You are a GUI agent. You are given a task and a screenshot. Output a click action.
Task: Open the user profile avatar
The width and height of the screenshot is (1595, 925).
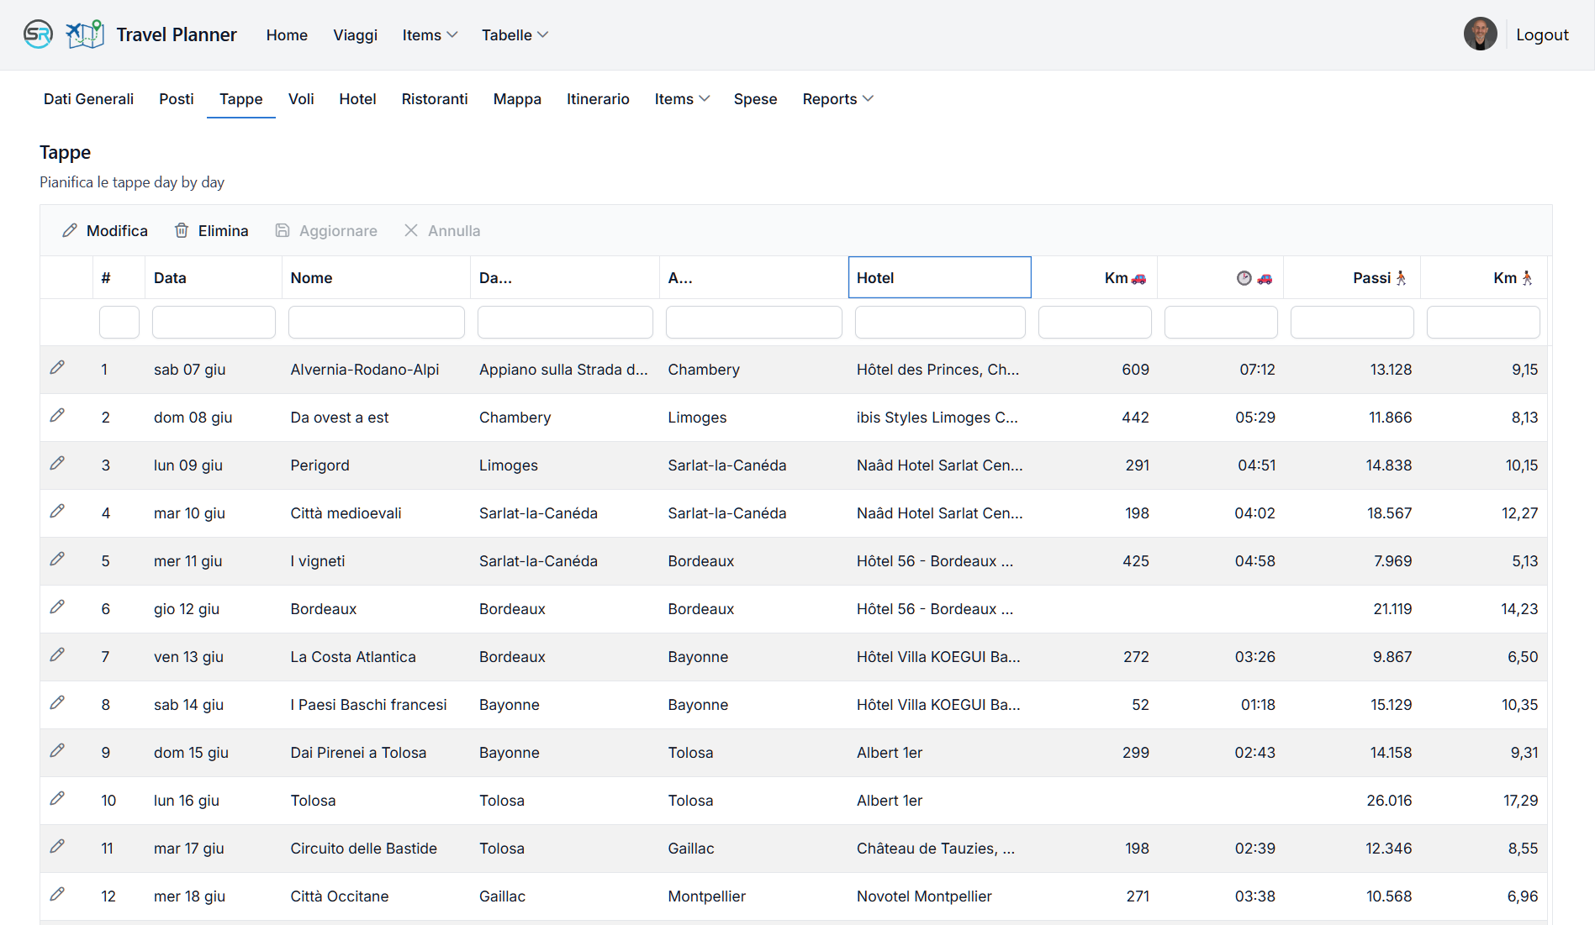click(1480, 34)
